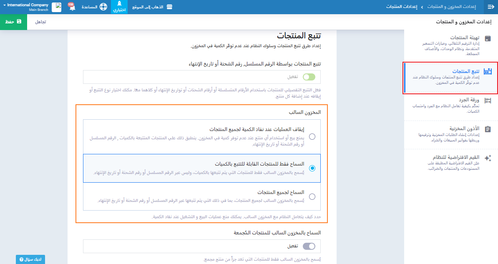The height and width of the screenshot is (264, 498).
Task: Select إيقاف العمليات عند نفاد الكمية radio option
Action: (312, 136)
